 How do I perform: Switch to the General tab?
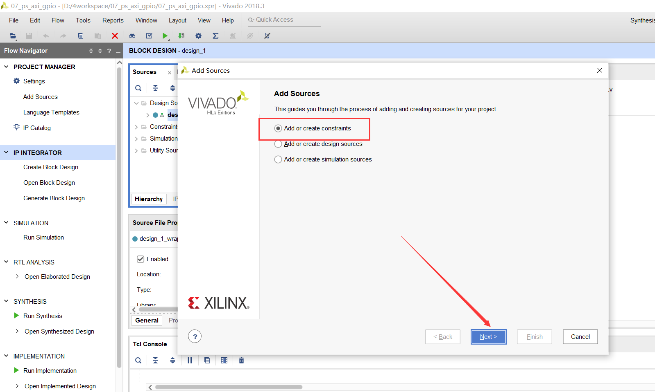pyautogui.click(x=147, y=320)
